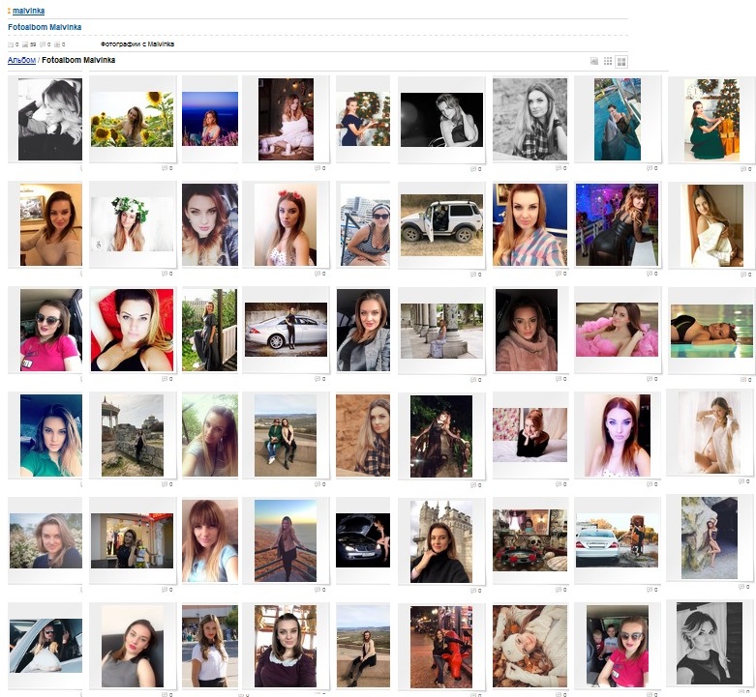Click the comment icon under sunflower photo
Image resolution: width=756 pixels, height=697 pixels.
pyautogui.click(x=165, y=168)
